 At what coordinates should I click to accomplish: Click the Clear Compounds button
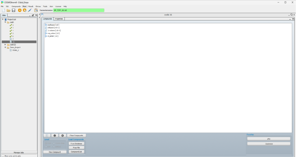76,135
